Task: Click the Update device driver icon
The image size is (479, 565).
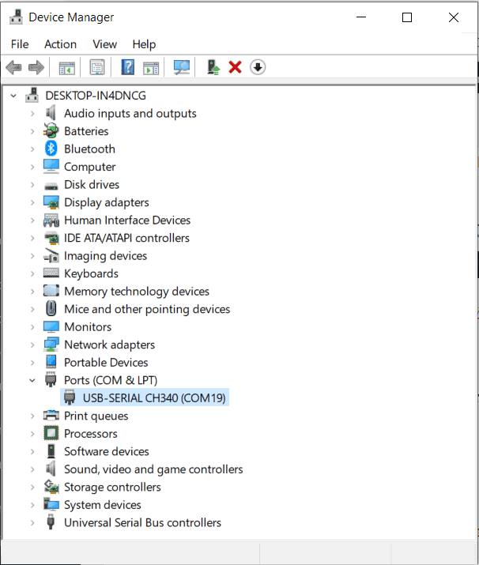Action: click(x=213, y=68)
